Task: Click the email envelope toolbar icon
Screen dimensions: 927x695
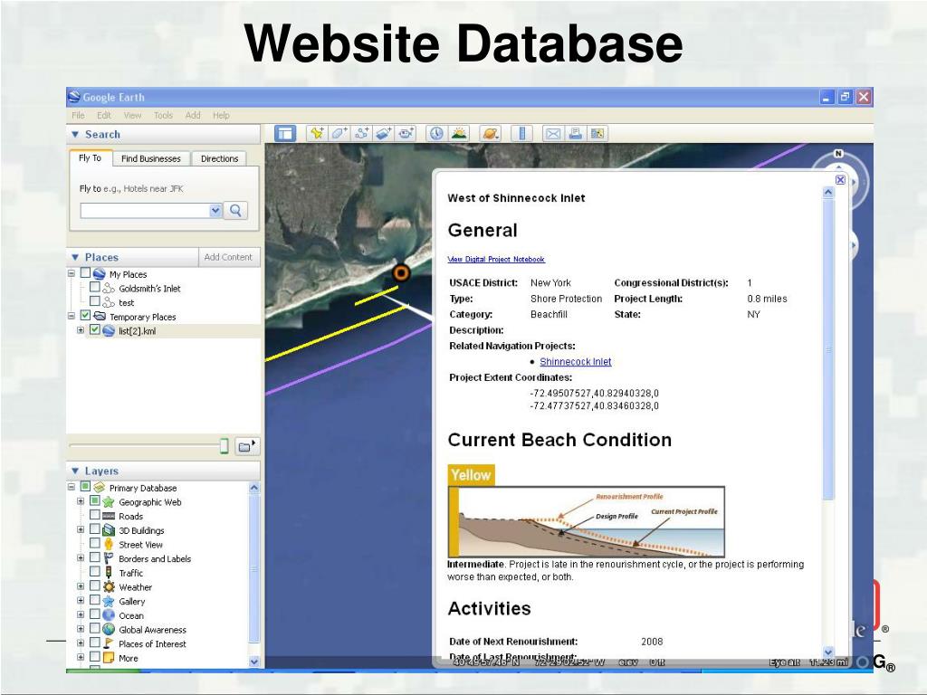Action: pyautogui.click(x=553, y=134)
